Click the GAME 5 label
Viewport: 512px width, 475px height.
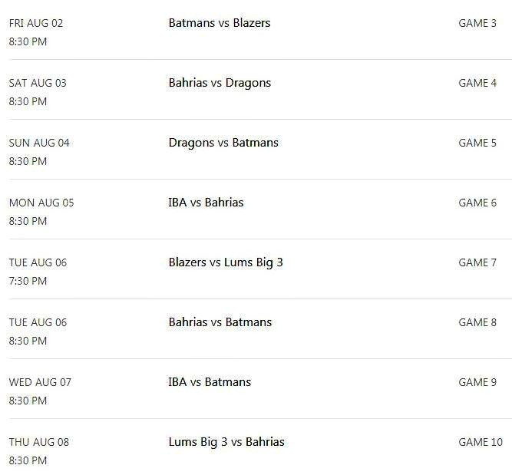477,143
